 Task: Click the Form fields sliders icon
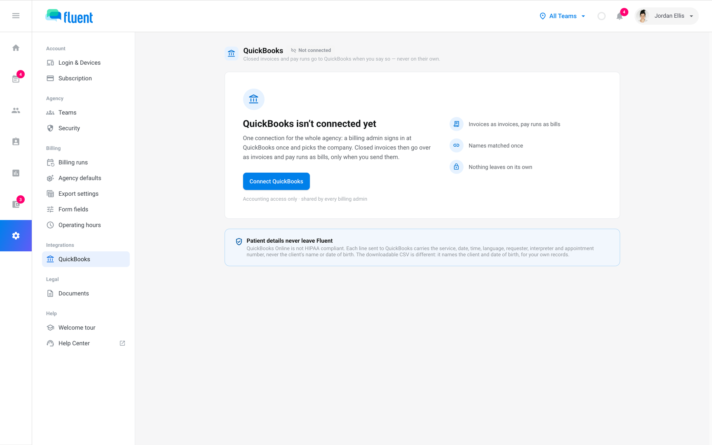pos(50,209)
